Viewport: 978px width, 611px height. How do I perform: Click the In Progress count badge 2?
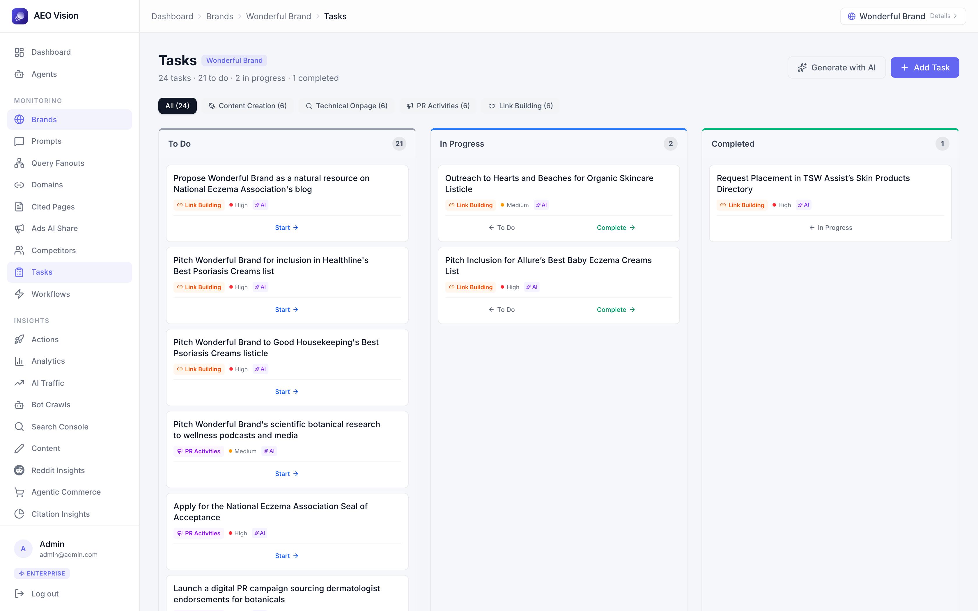click(x=670, y=144)
